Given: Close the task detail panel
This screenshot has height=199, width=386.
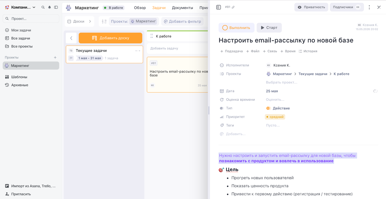Looking at the screenshot, I should pos(379,7).
